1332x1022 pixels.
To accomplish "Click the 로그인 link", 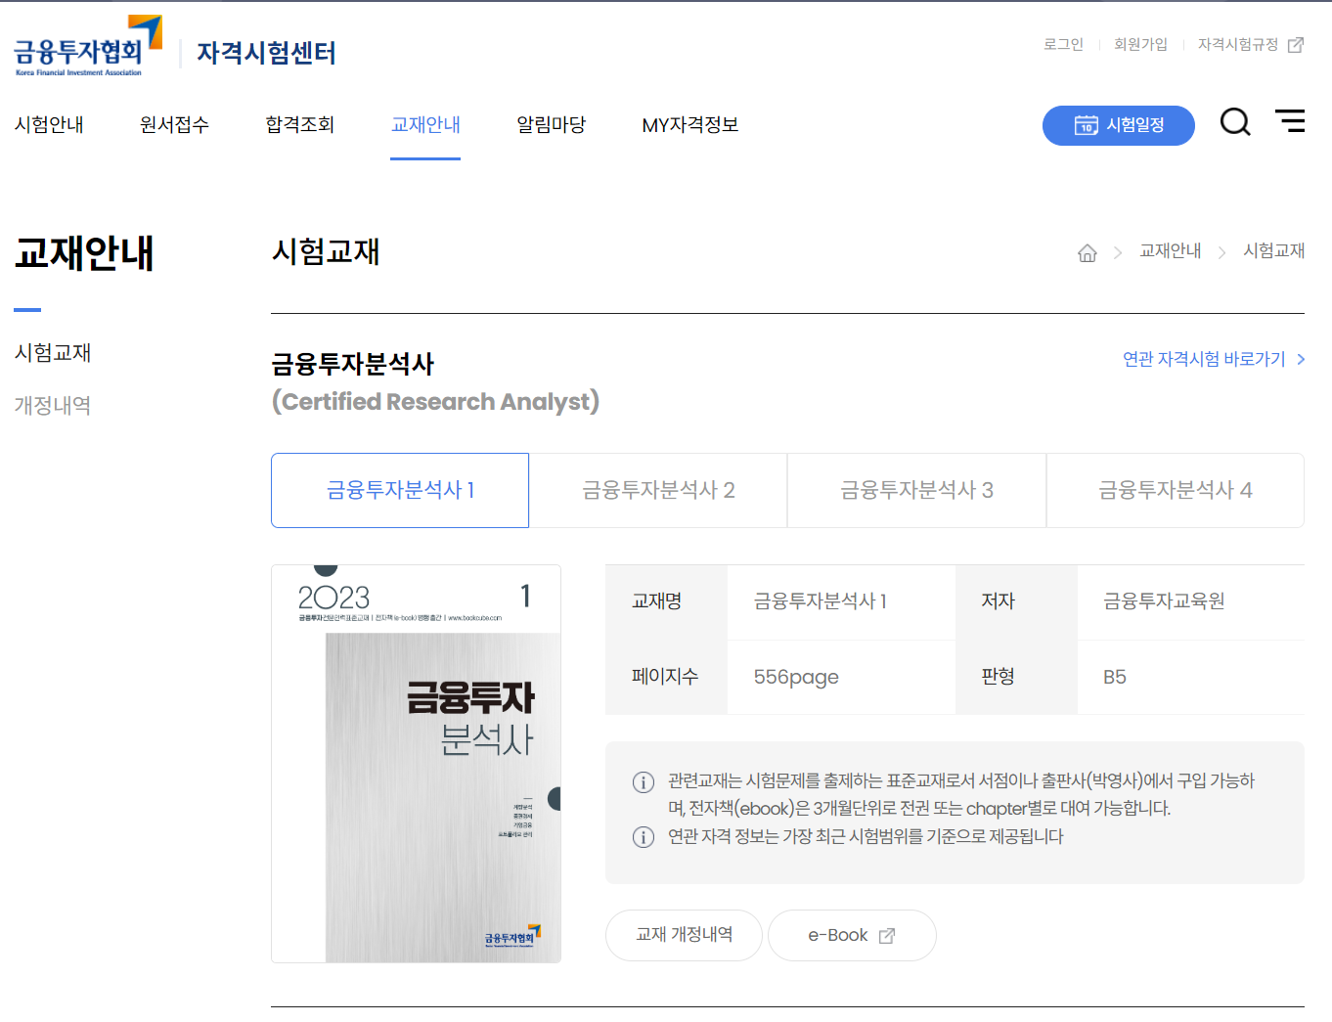I will pyautogui.click(x=1063, y=45).
